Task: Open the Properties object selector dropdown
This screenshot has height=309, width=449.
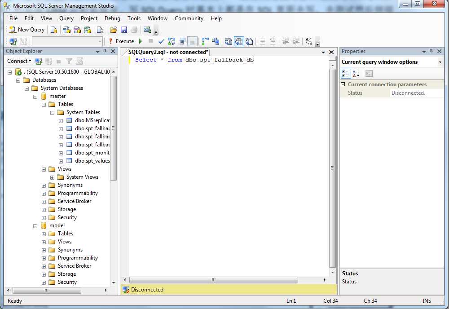Action: click(440, 62)
